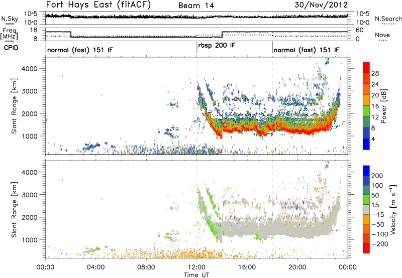Click the '04:00' time tick label

pyautogui.click(x=96, y=267)
